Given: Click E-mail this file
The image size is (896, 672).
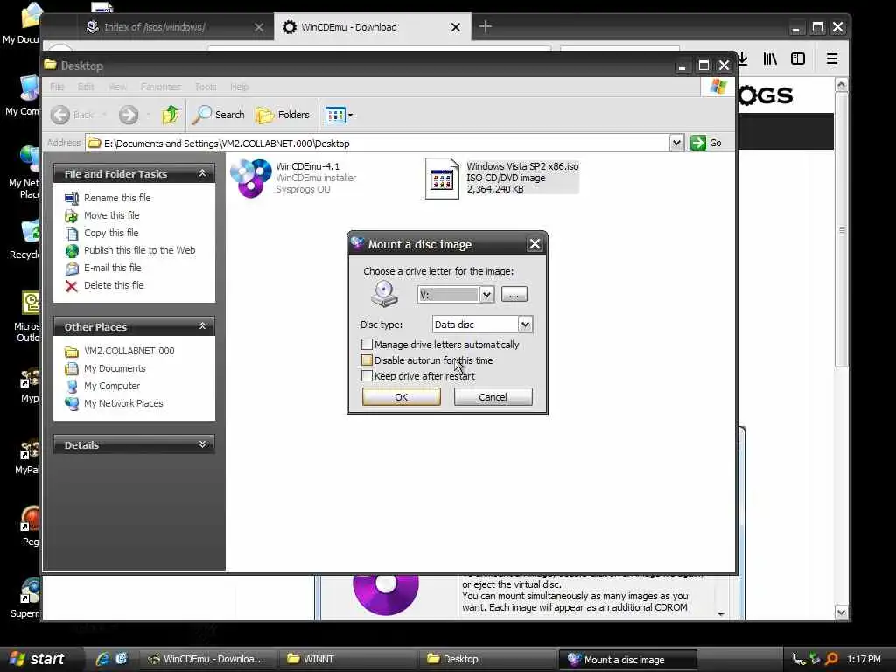Looking at the screenshot, I should pyautogui.click(x=112, y=268).
